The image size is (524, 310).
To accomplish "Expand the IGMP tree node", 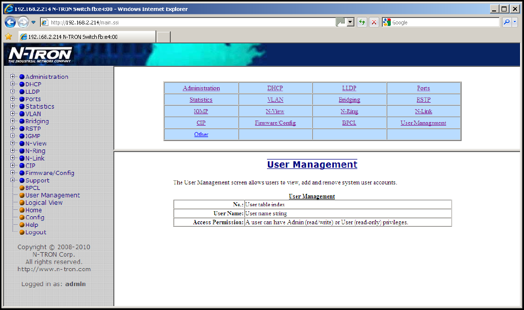I will 12,136.
